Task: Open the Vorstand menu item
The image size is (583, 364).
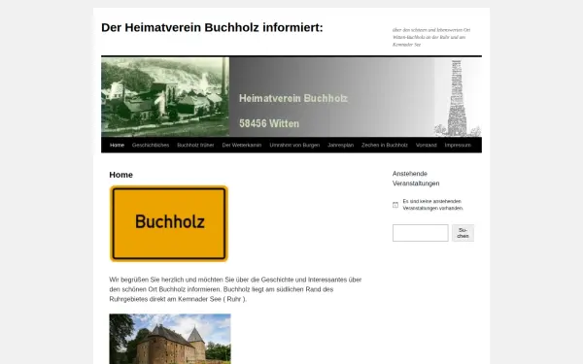Action: point(427,146)
